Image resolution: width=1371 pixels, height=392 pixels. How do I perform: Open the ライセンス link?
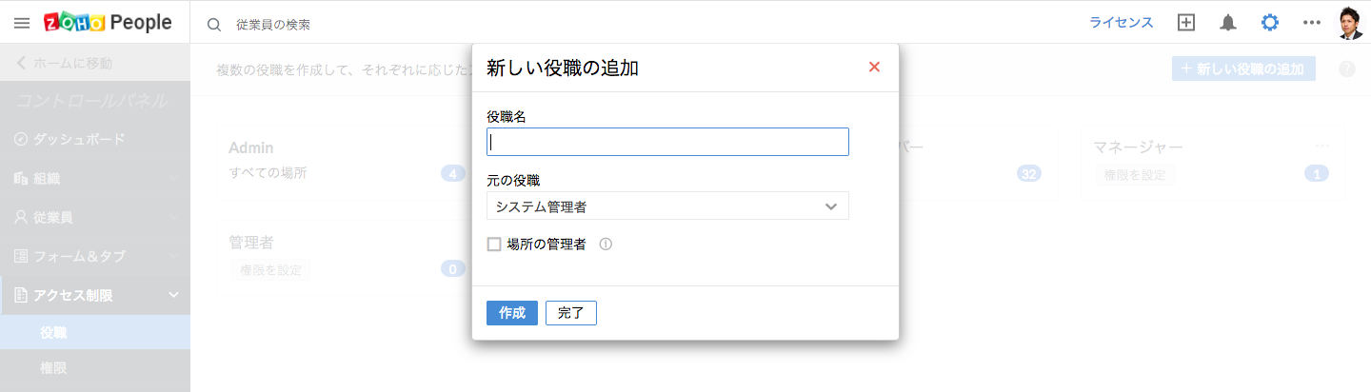tap(1122, 23)
